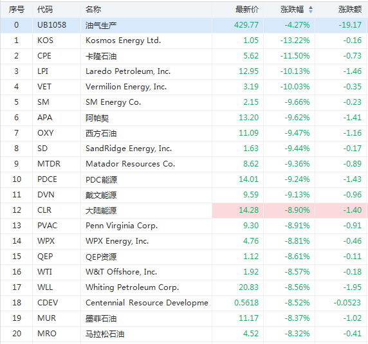Select ticker code VET
This screenshot has height=344, width=368.
pos(44,87)
